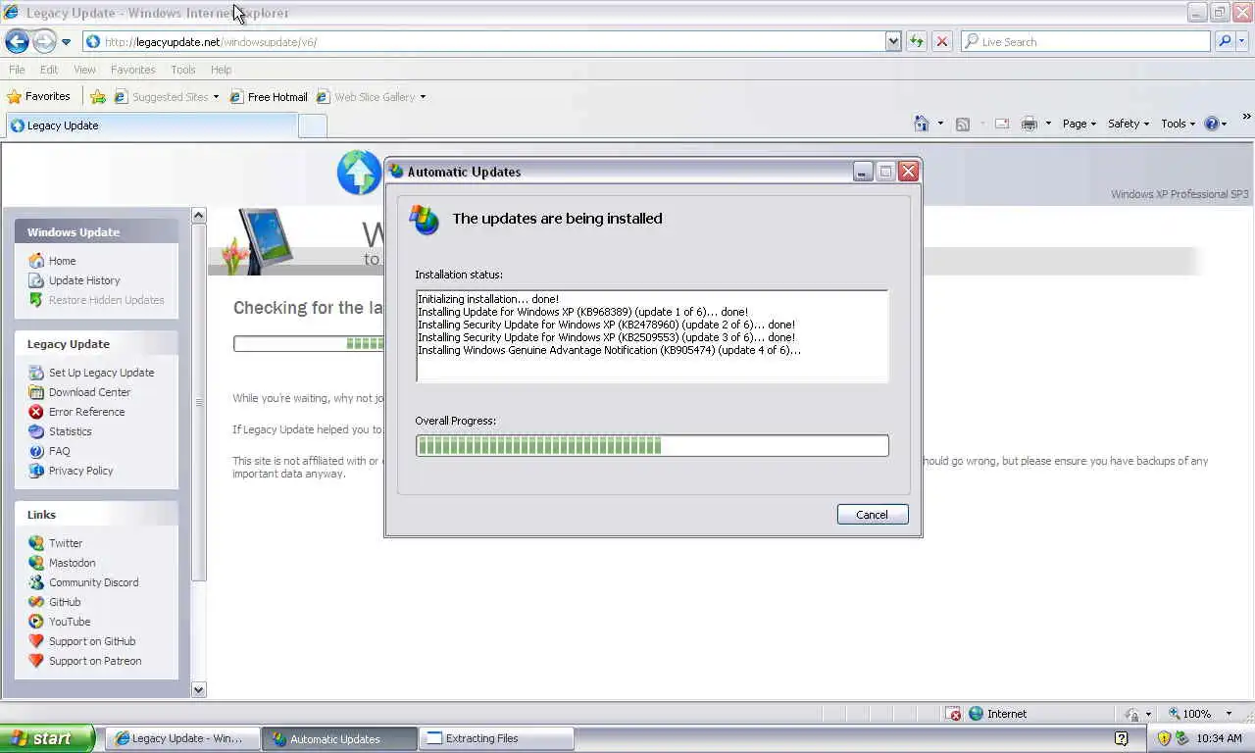
Task: Click the Start button
Action: tap(47, 738)
